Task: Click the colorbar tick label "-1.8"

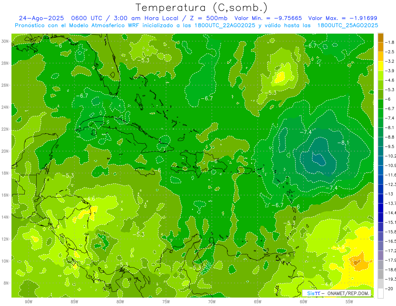Action: pyautogui.click(x=390, y=42)
